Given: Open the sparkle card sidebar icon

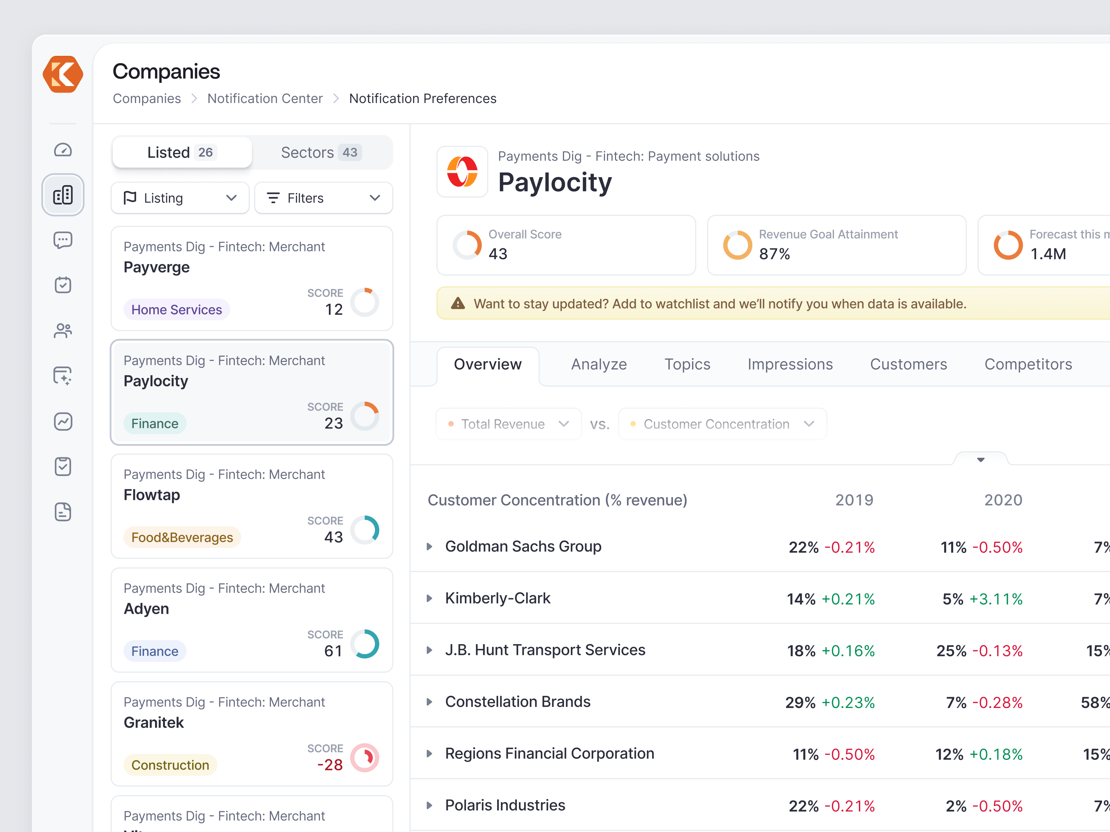Looking at the screenshot, I should (63, 376).
